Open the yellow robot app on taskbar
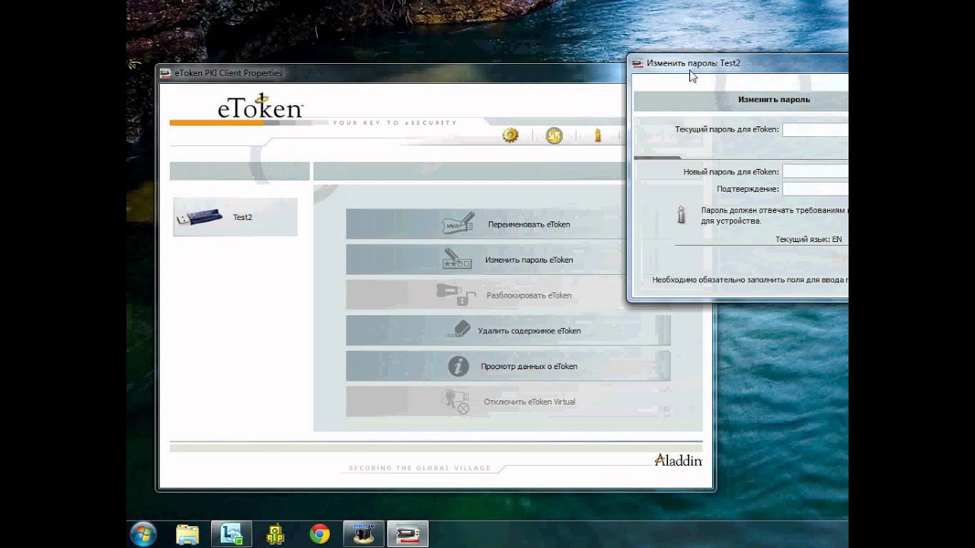975x548 pixels. point(276,534)
